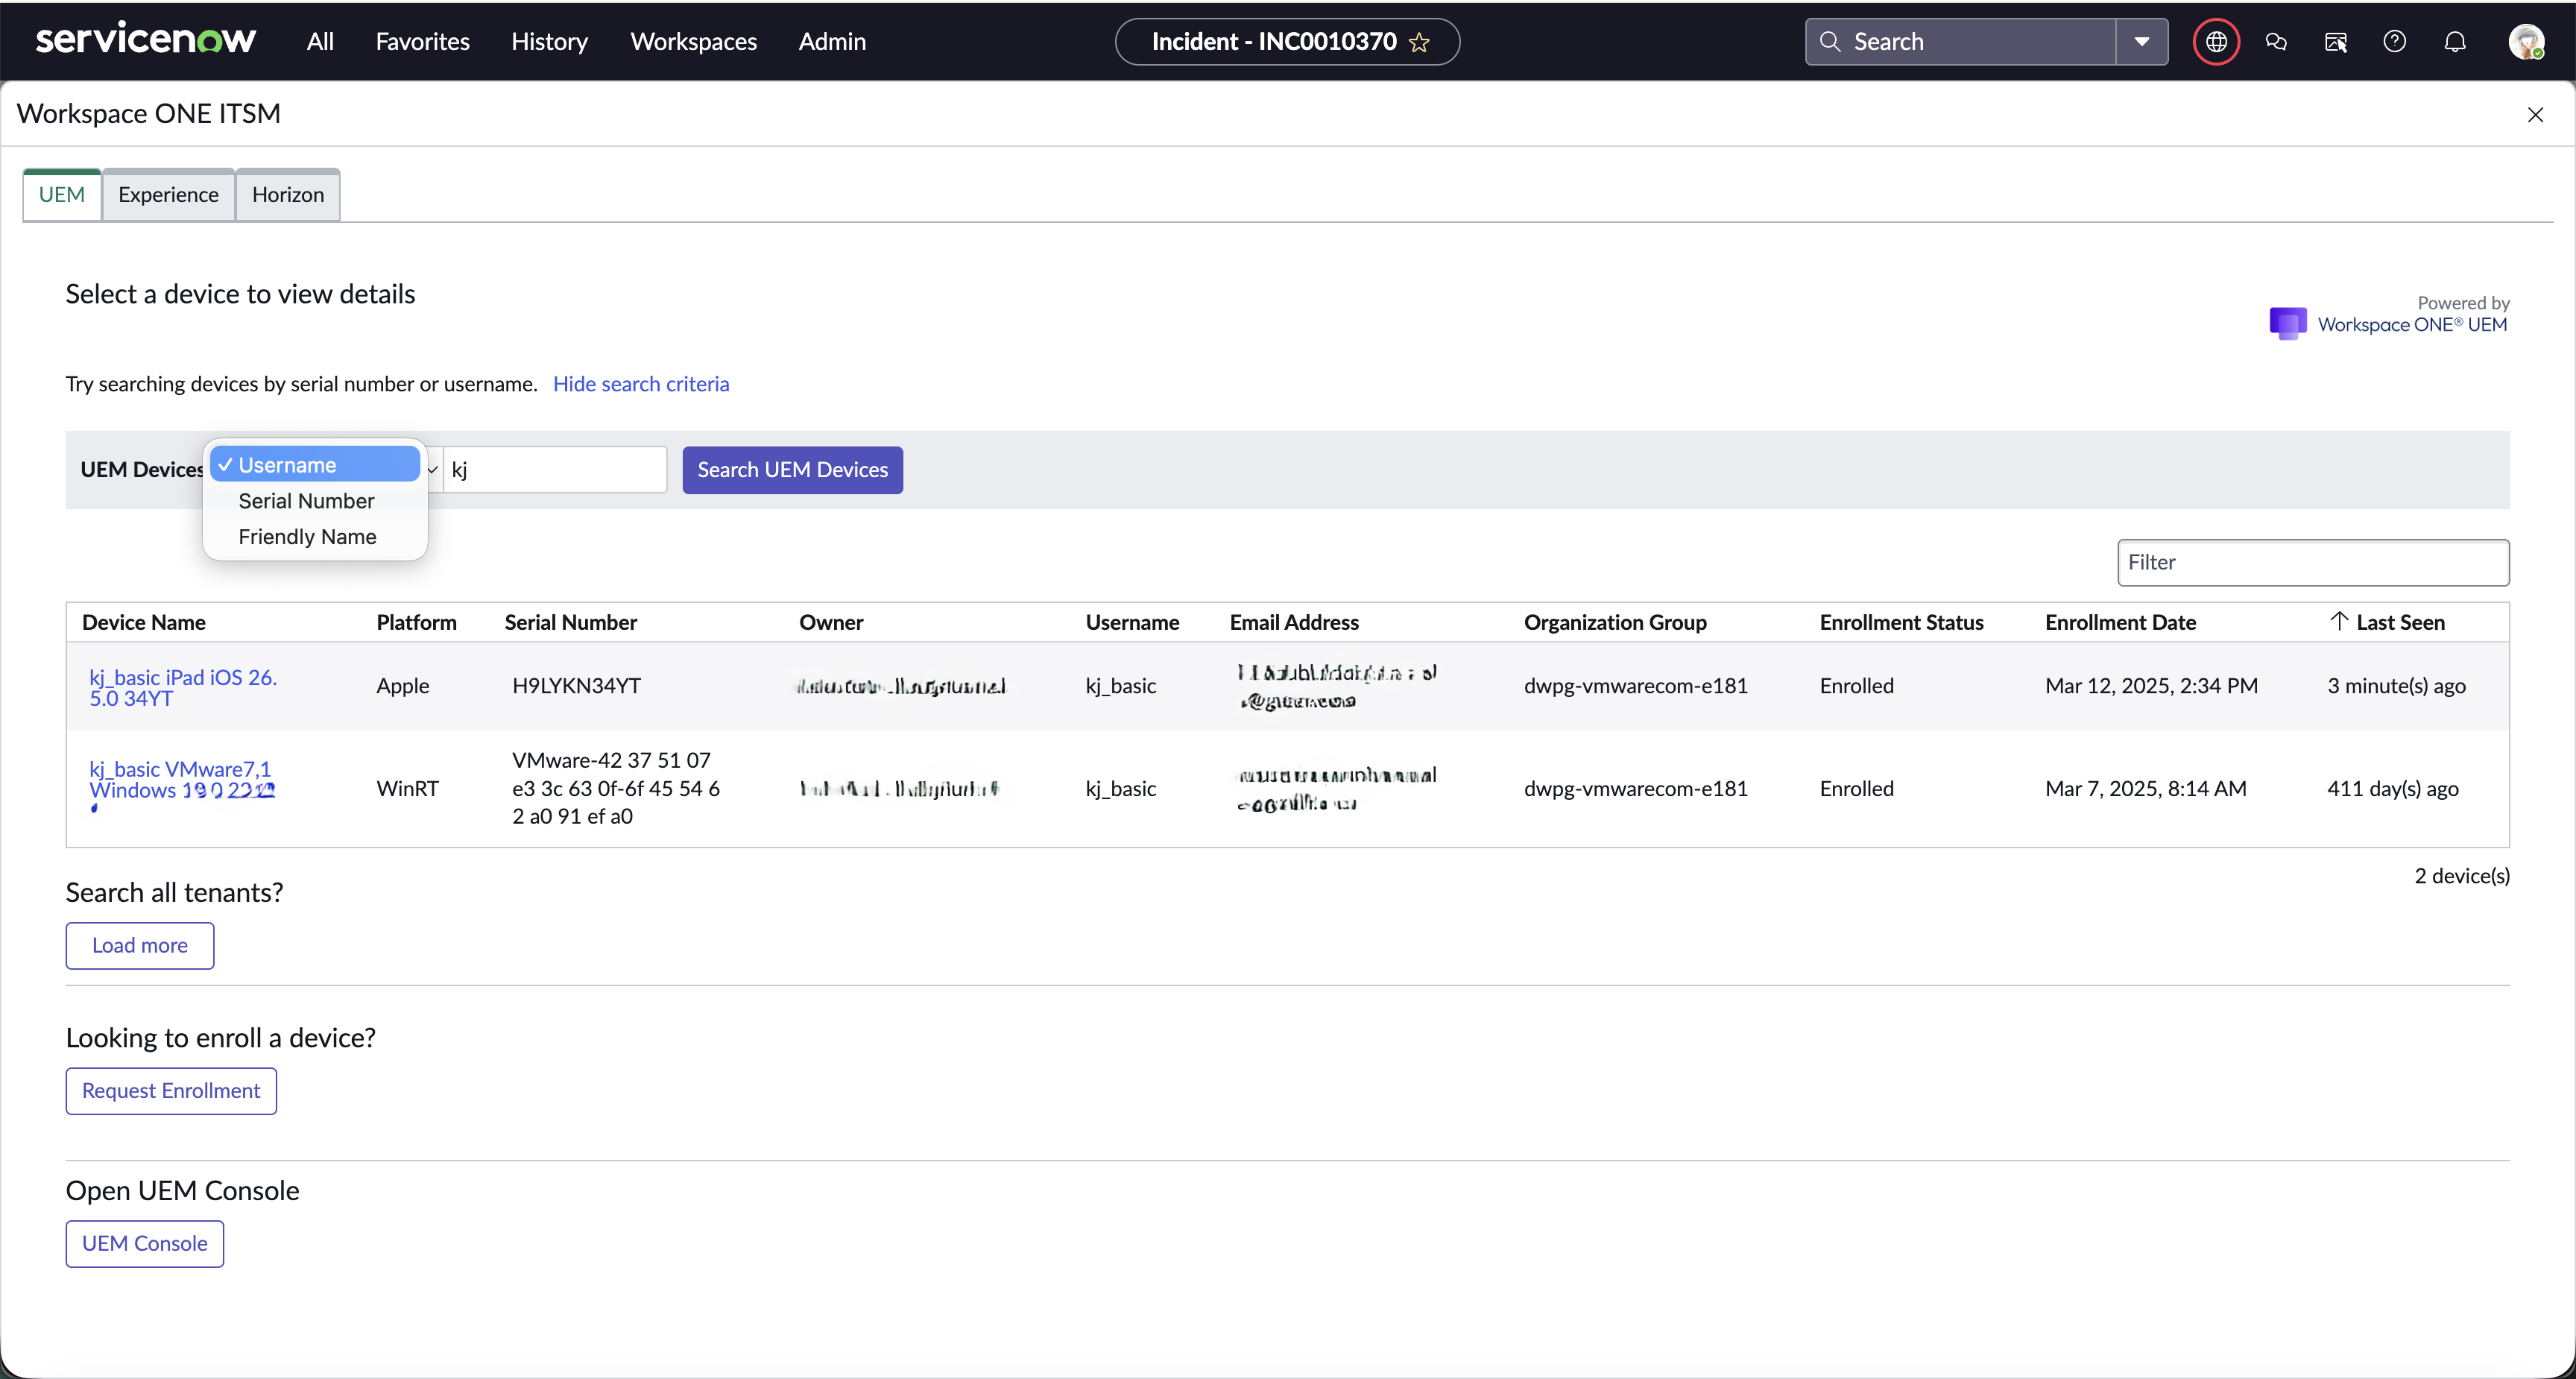Click the WinRT platform cell
Viewport: 2576px width, 1379px height.
pos(407,788)
